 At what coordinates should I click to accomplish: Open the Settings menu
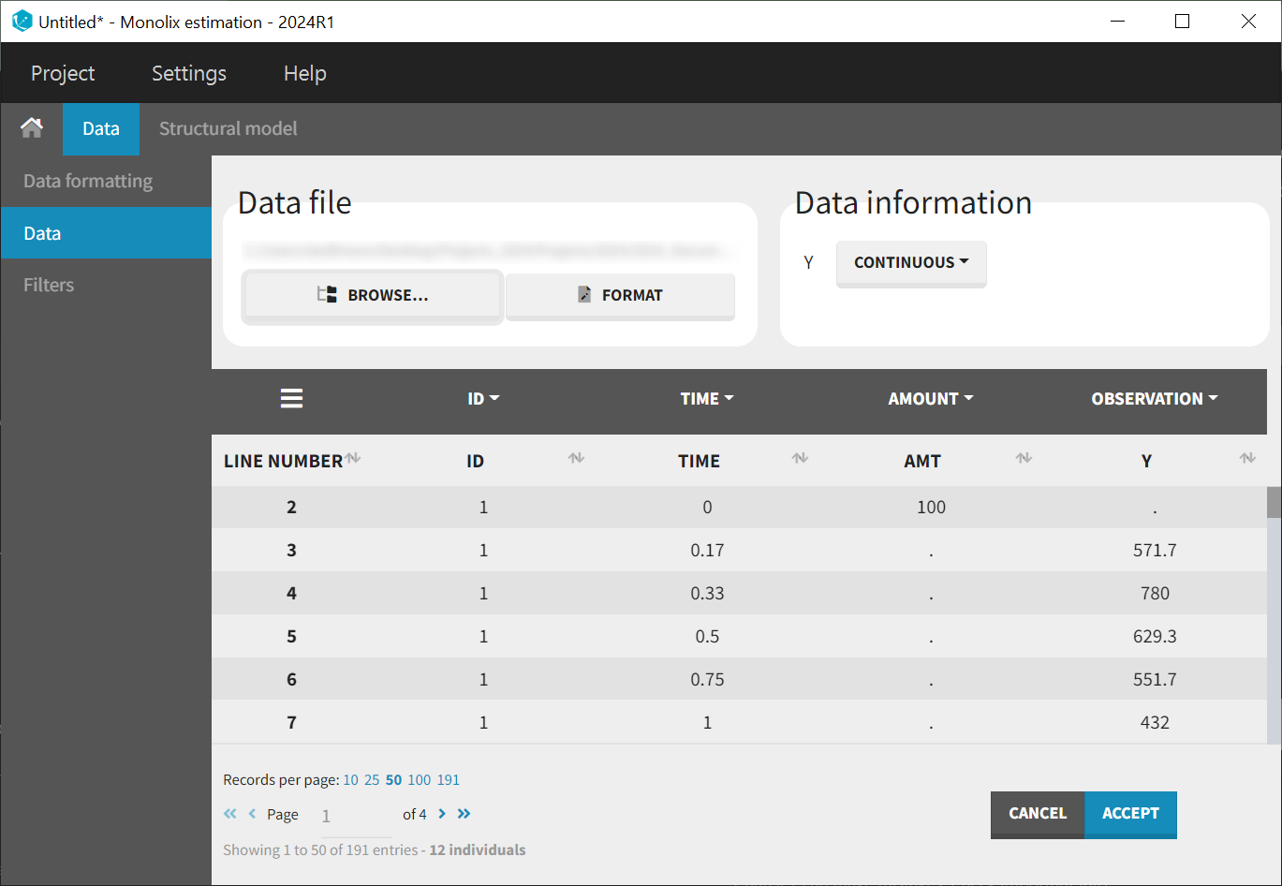[x=189, y=73]
